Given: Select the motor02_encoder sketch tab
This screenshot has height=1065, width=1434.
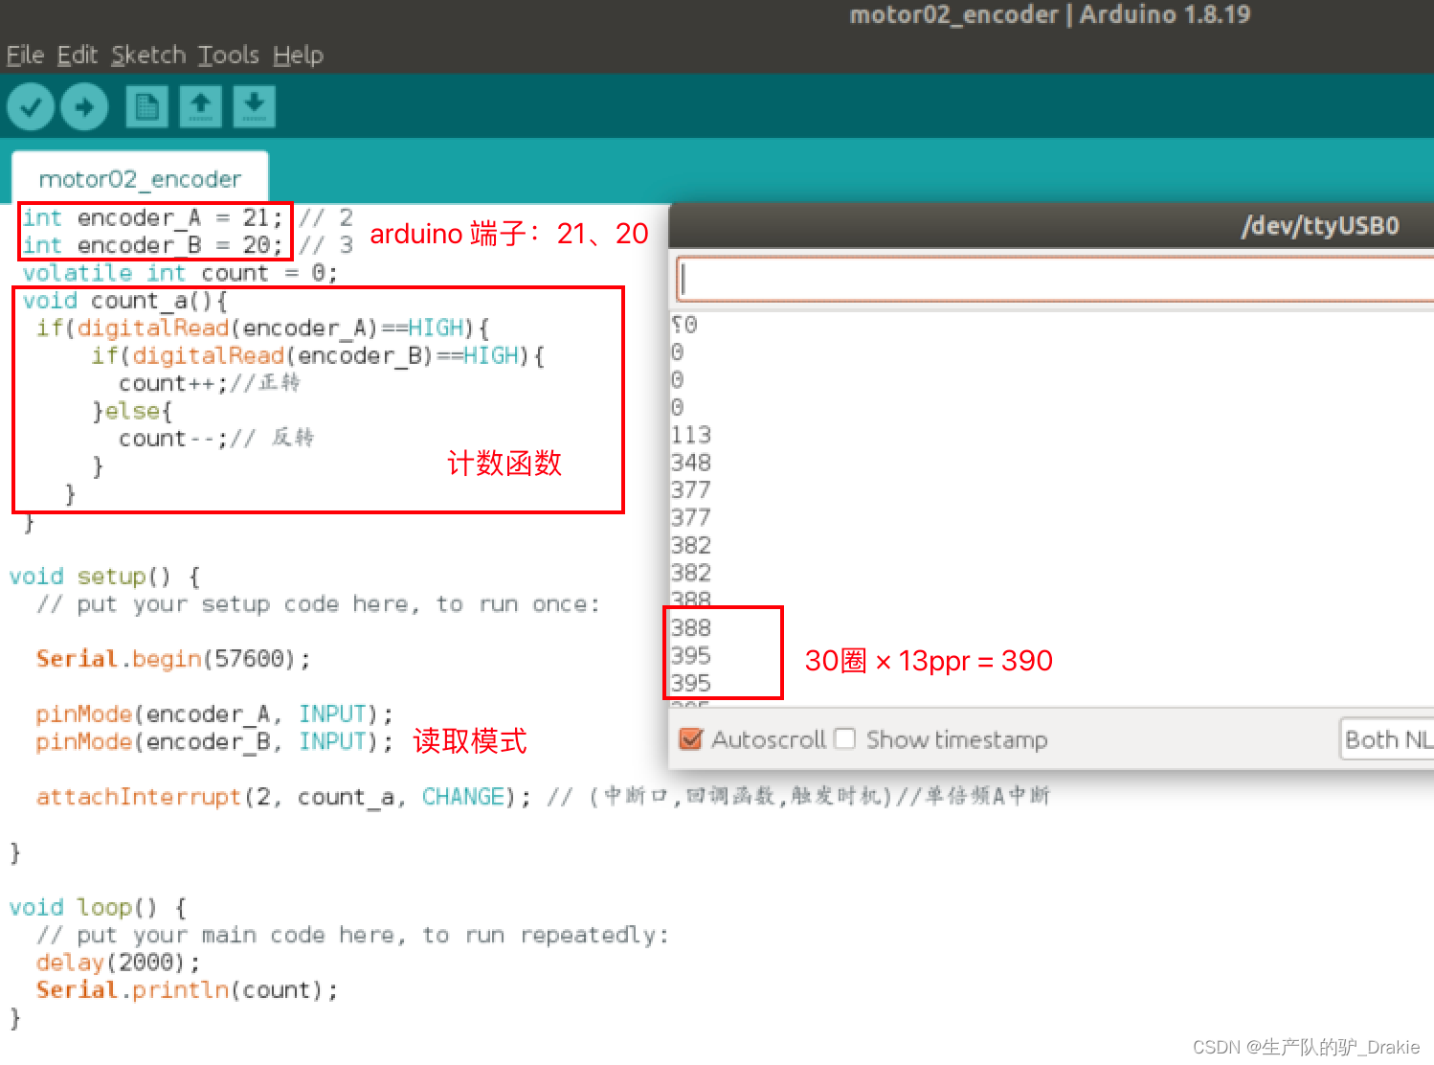Looking at the screenshot, I should point(140,178).
